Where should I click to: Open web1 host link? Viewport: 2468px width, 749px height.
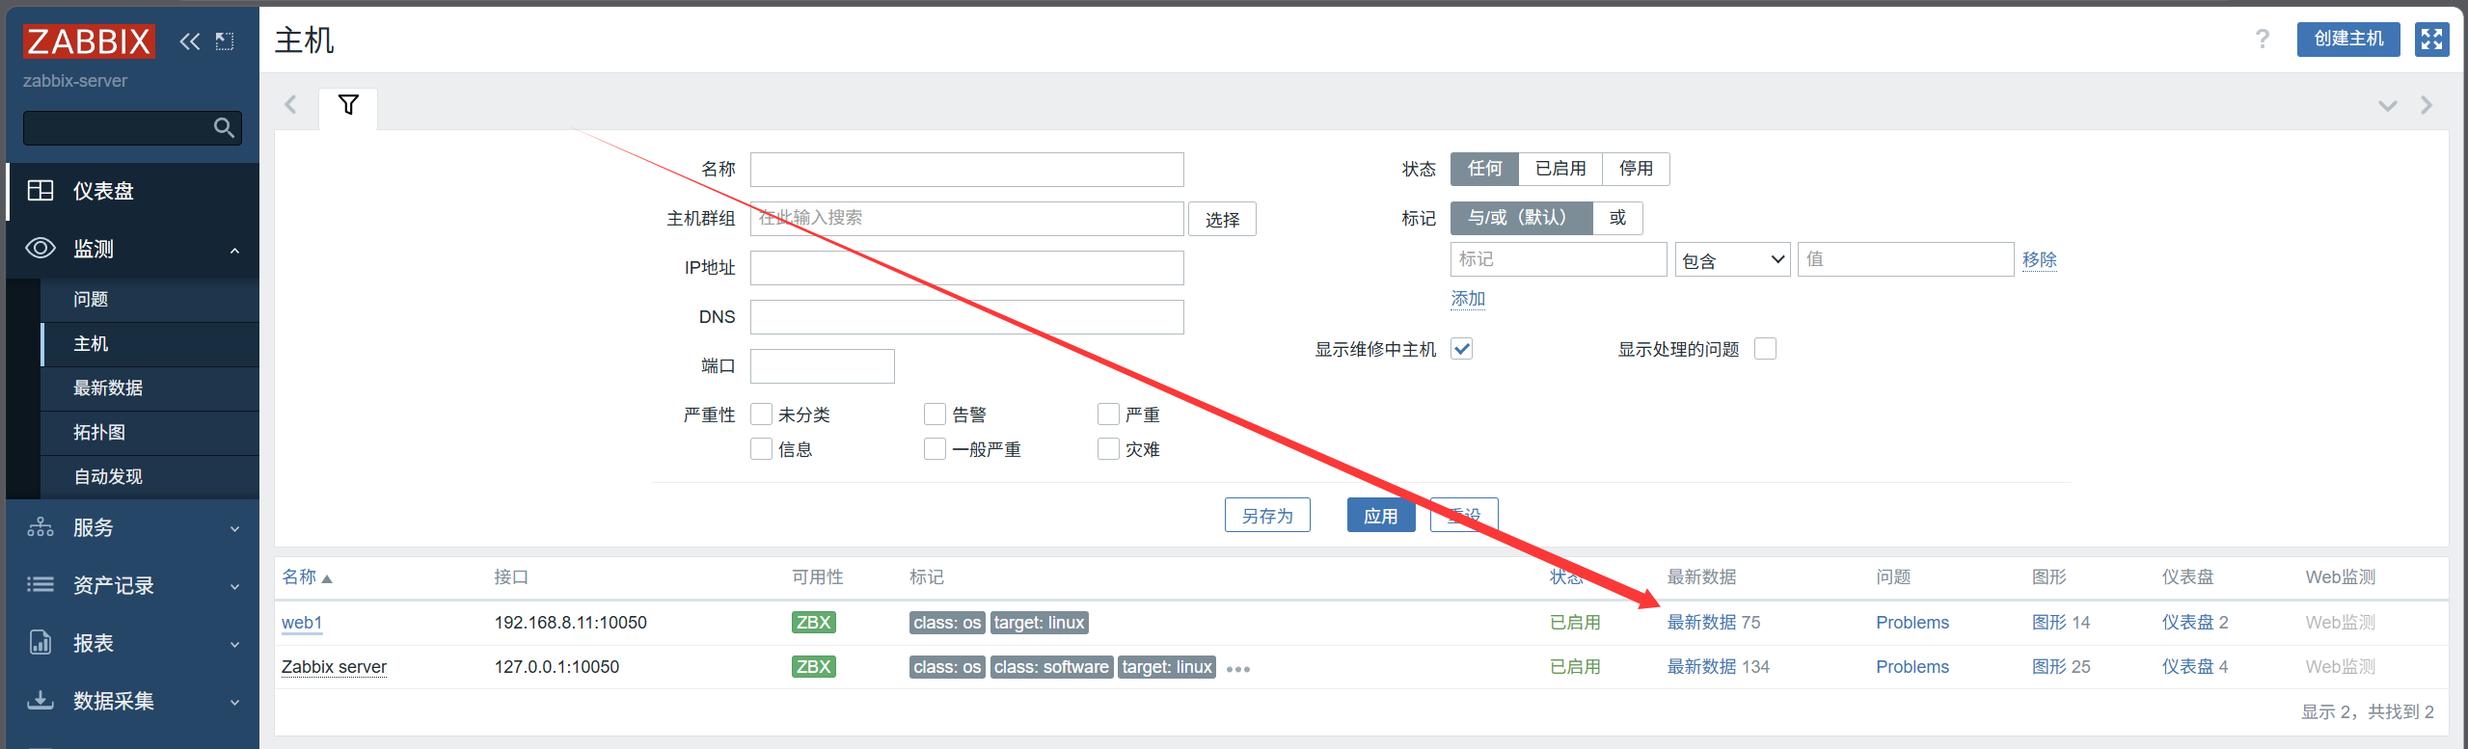pos(302,623)
